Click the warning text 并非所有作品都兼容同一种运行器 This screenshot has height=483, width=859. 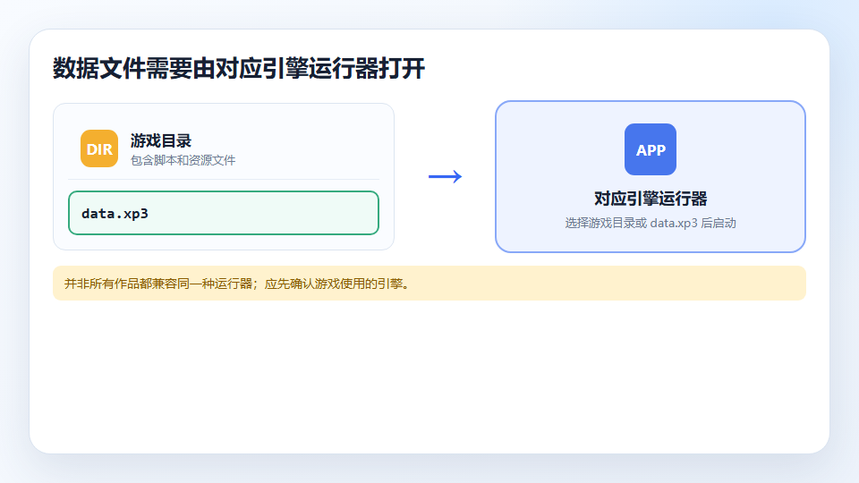pyautogui.click(x=157, y=284)
